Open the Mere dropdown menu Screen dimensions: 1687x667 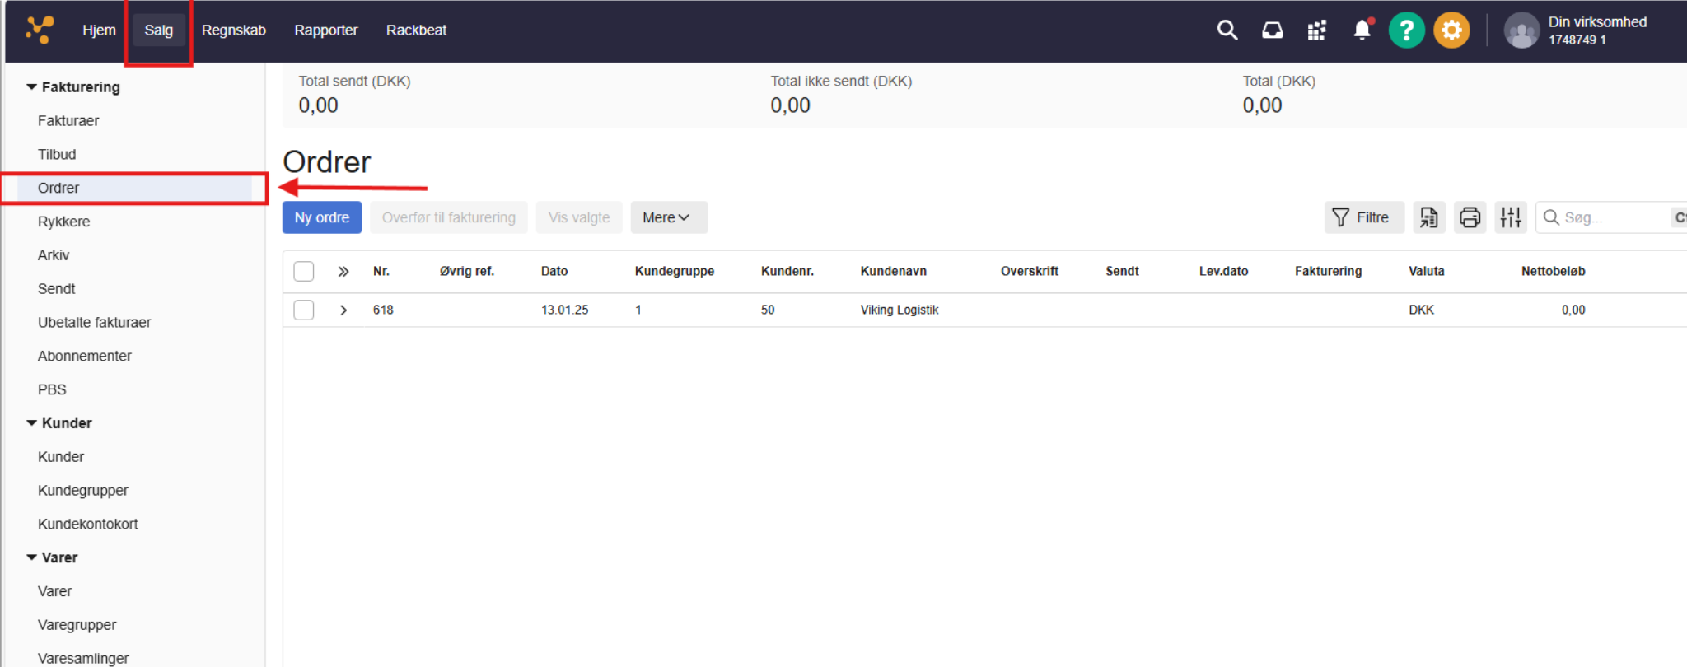pos(668,217)
